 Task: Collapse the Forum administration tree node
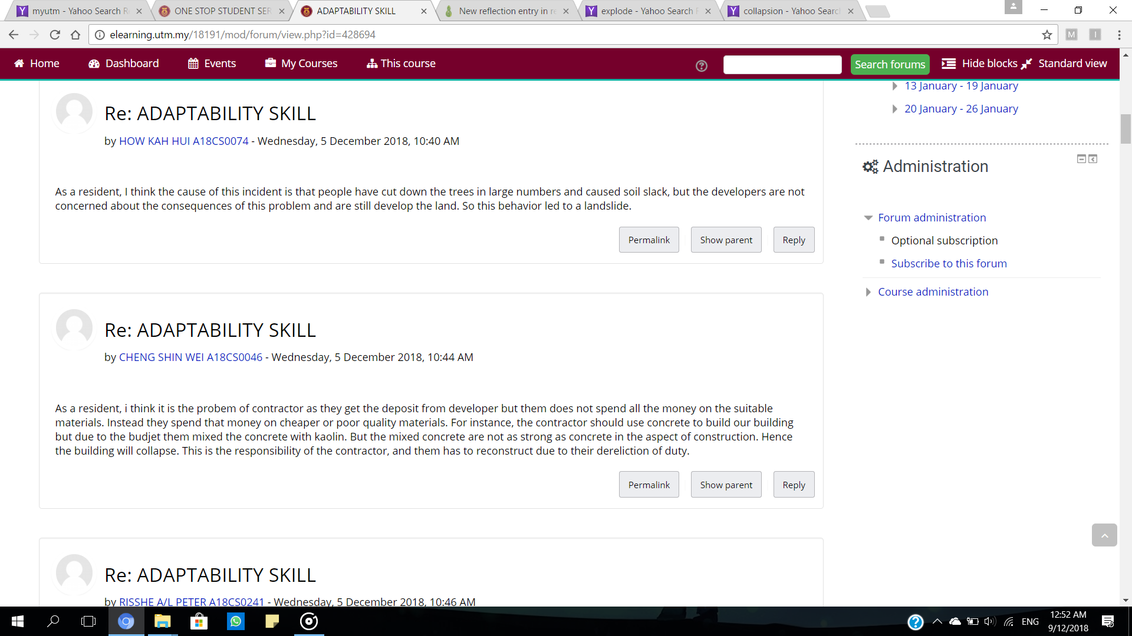(x=868, y=218)
